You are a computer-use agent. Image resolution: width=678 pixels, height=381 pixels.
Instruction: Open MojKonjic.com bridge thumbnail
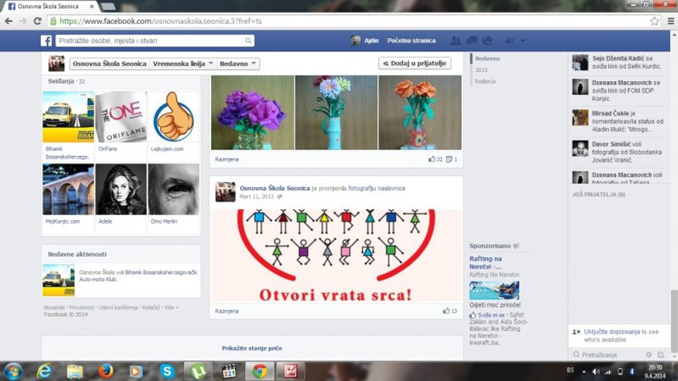pos(68,189)
